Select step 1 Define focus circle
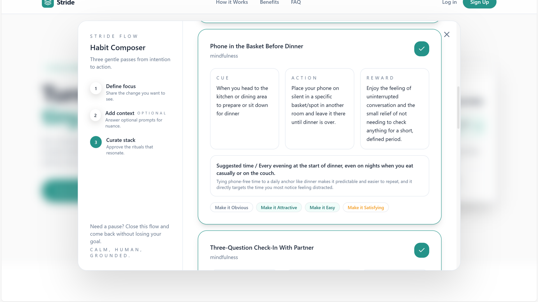 click(x=96, y=89)
